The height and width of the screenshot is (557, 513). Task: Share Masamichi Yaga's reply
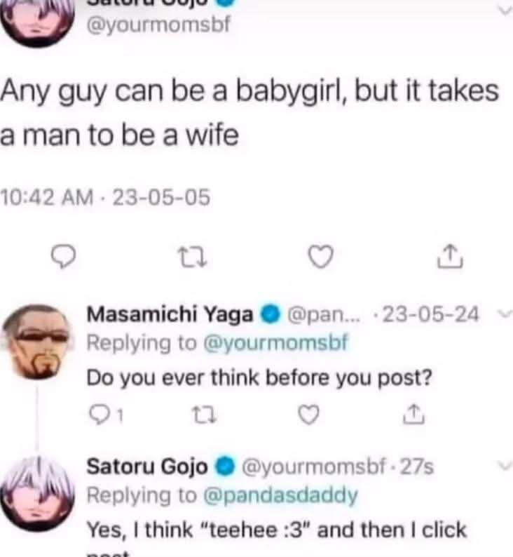pos(413,414)
